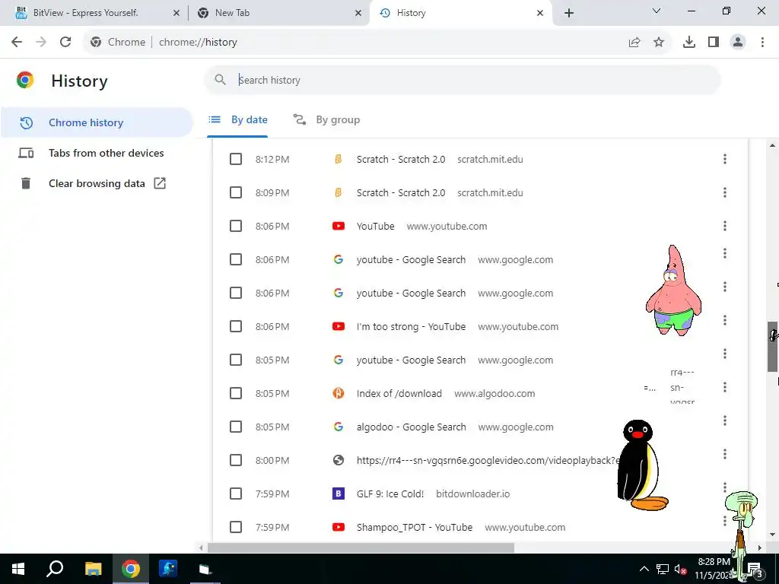Image resolution: width=779 pixels, height=584 pixels.
Task: Click the scroll-up arrow of history list
Action: point(772,145)
